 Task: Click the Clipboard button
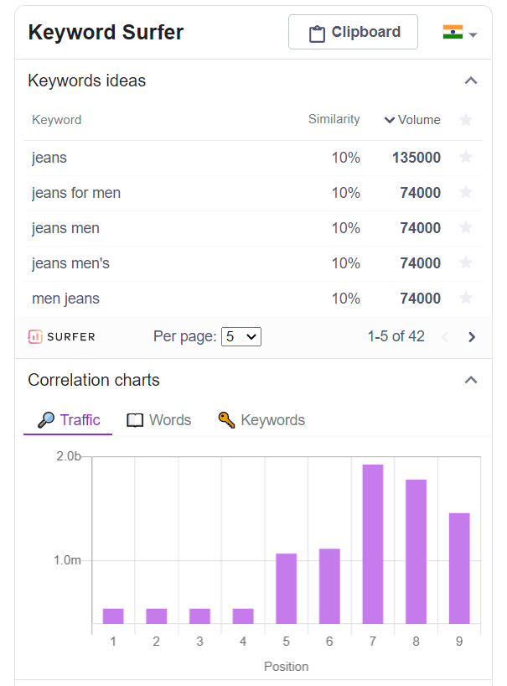click(353, 32)
